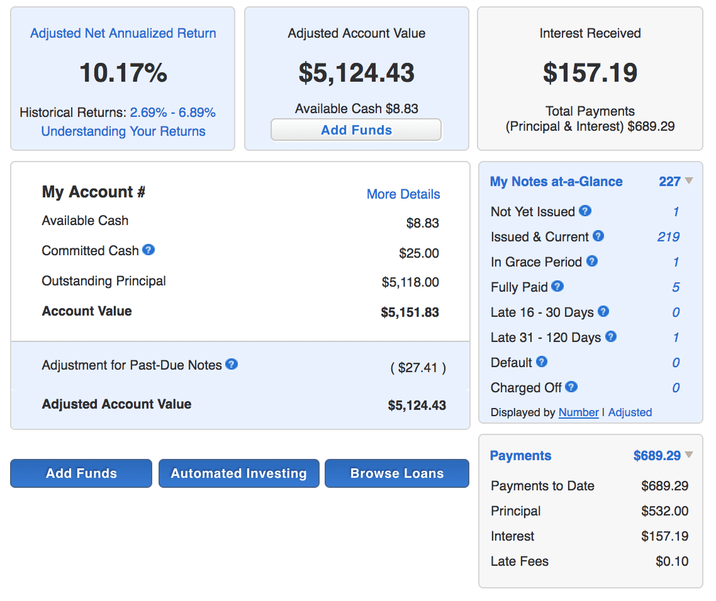View the 219 Issued & Current notes
The image size is (716, 601).
(x=669, y=237)
